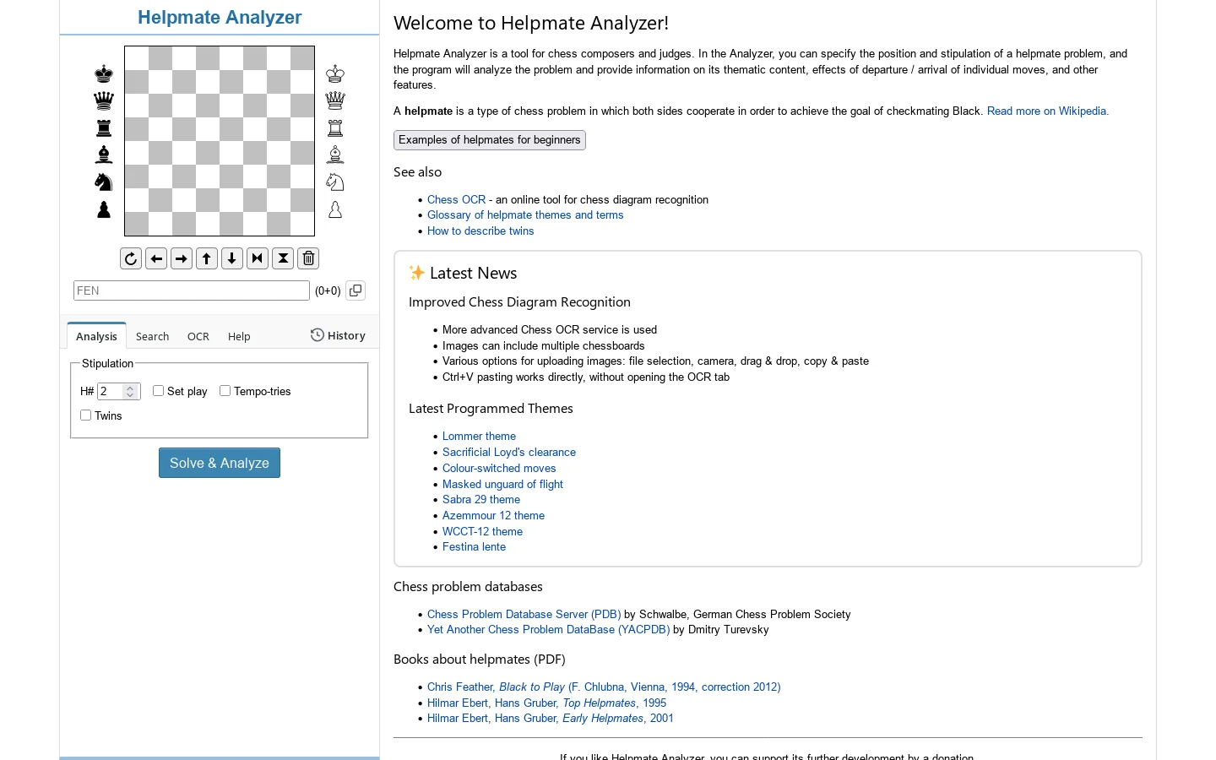Pick the white bishop piece
The image size is (1216, 760).
tap(335, 155)
